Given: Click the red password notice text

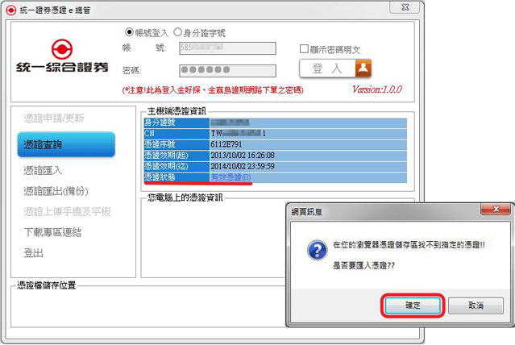Looking at the screenshot, I should pos(213,90).
